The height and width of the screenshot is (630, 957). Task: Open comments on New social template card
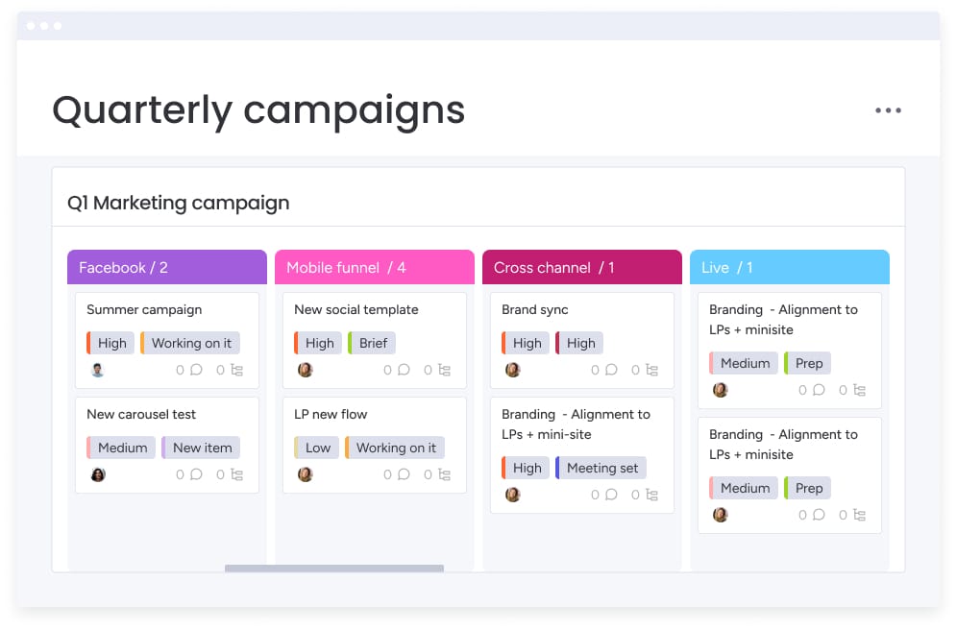tap(404, 370)
